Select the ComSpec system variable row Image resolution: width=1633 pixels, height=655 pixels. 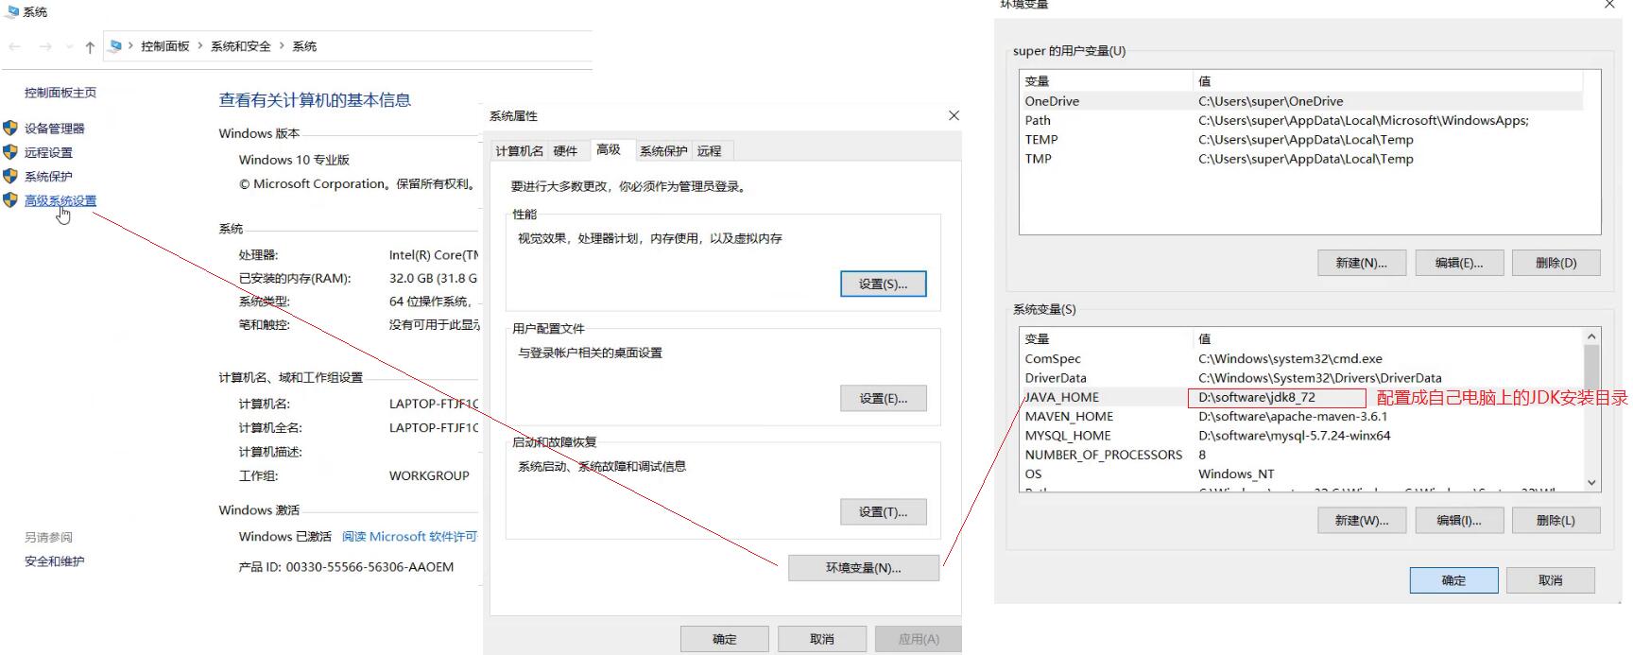tap(1301, 358)
